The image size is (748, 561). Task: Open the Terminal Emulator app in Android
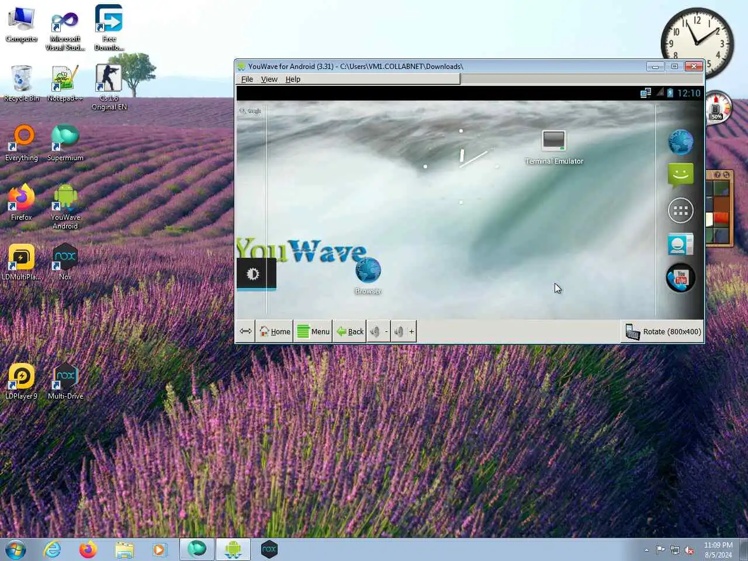pyautogui.click(x=554, y=147)
